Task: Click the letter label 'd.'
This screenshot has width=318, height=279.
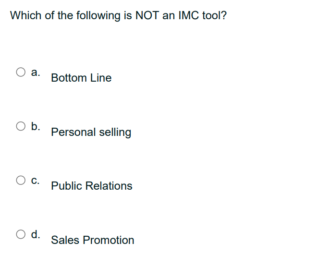Action: coord(36,234)
